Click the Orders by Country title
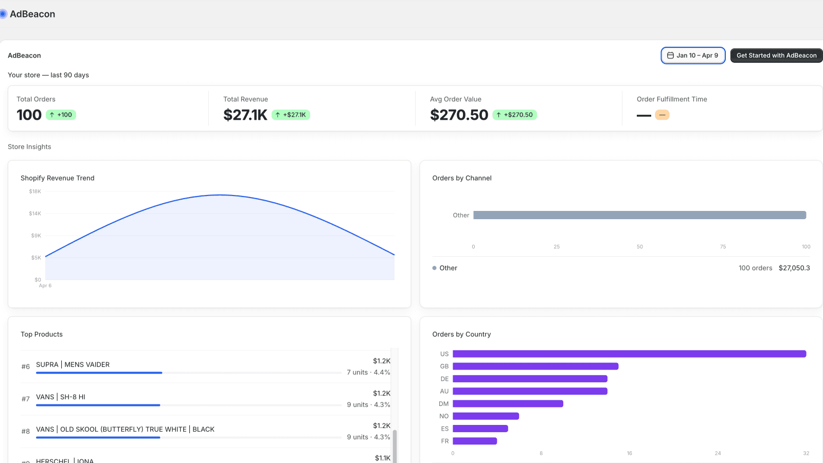This screenshot has width=823, height=463. [461, 334]
